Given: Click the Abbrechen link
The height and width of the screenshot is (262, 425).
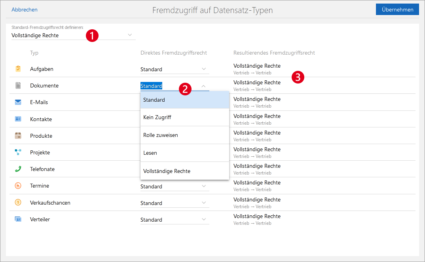Looking at the screenshot, I should [x=25, y=9].
